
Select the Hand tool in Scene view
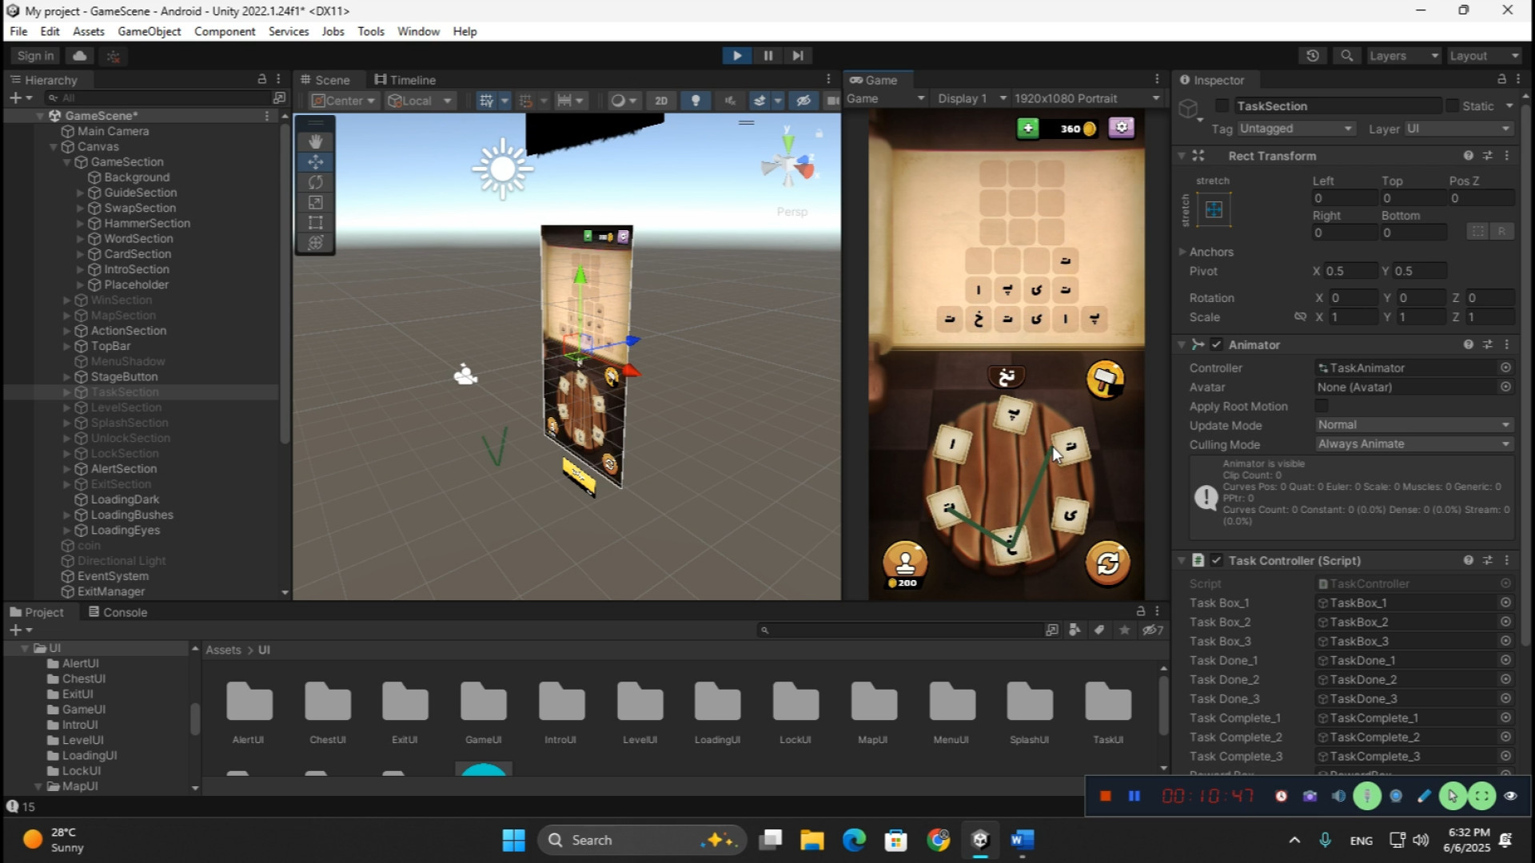click(315, 141)
